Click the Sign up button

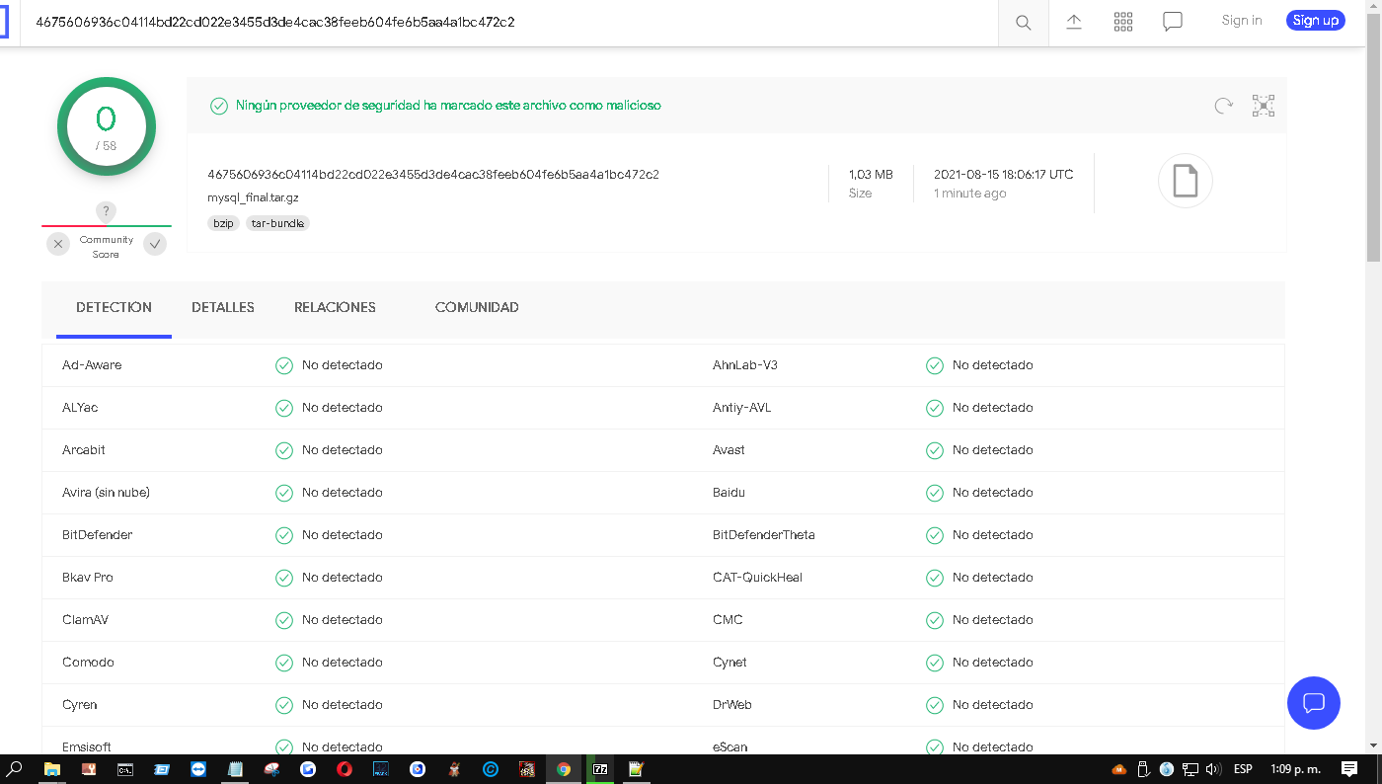tap(1316, 21)
